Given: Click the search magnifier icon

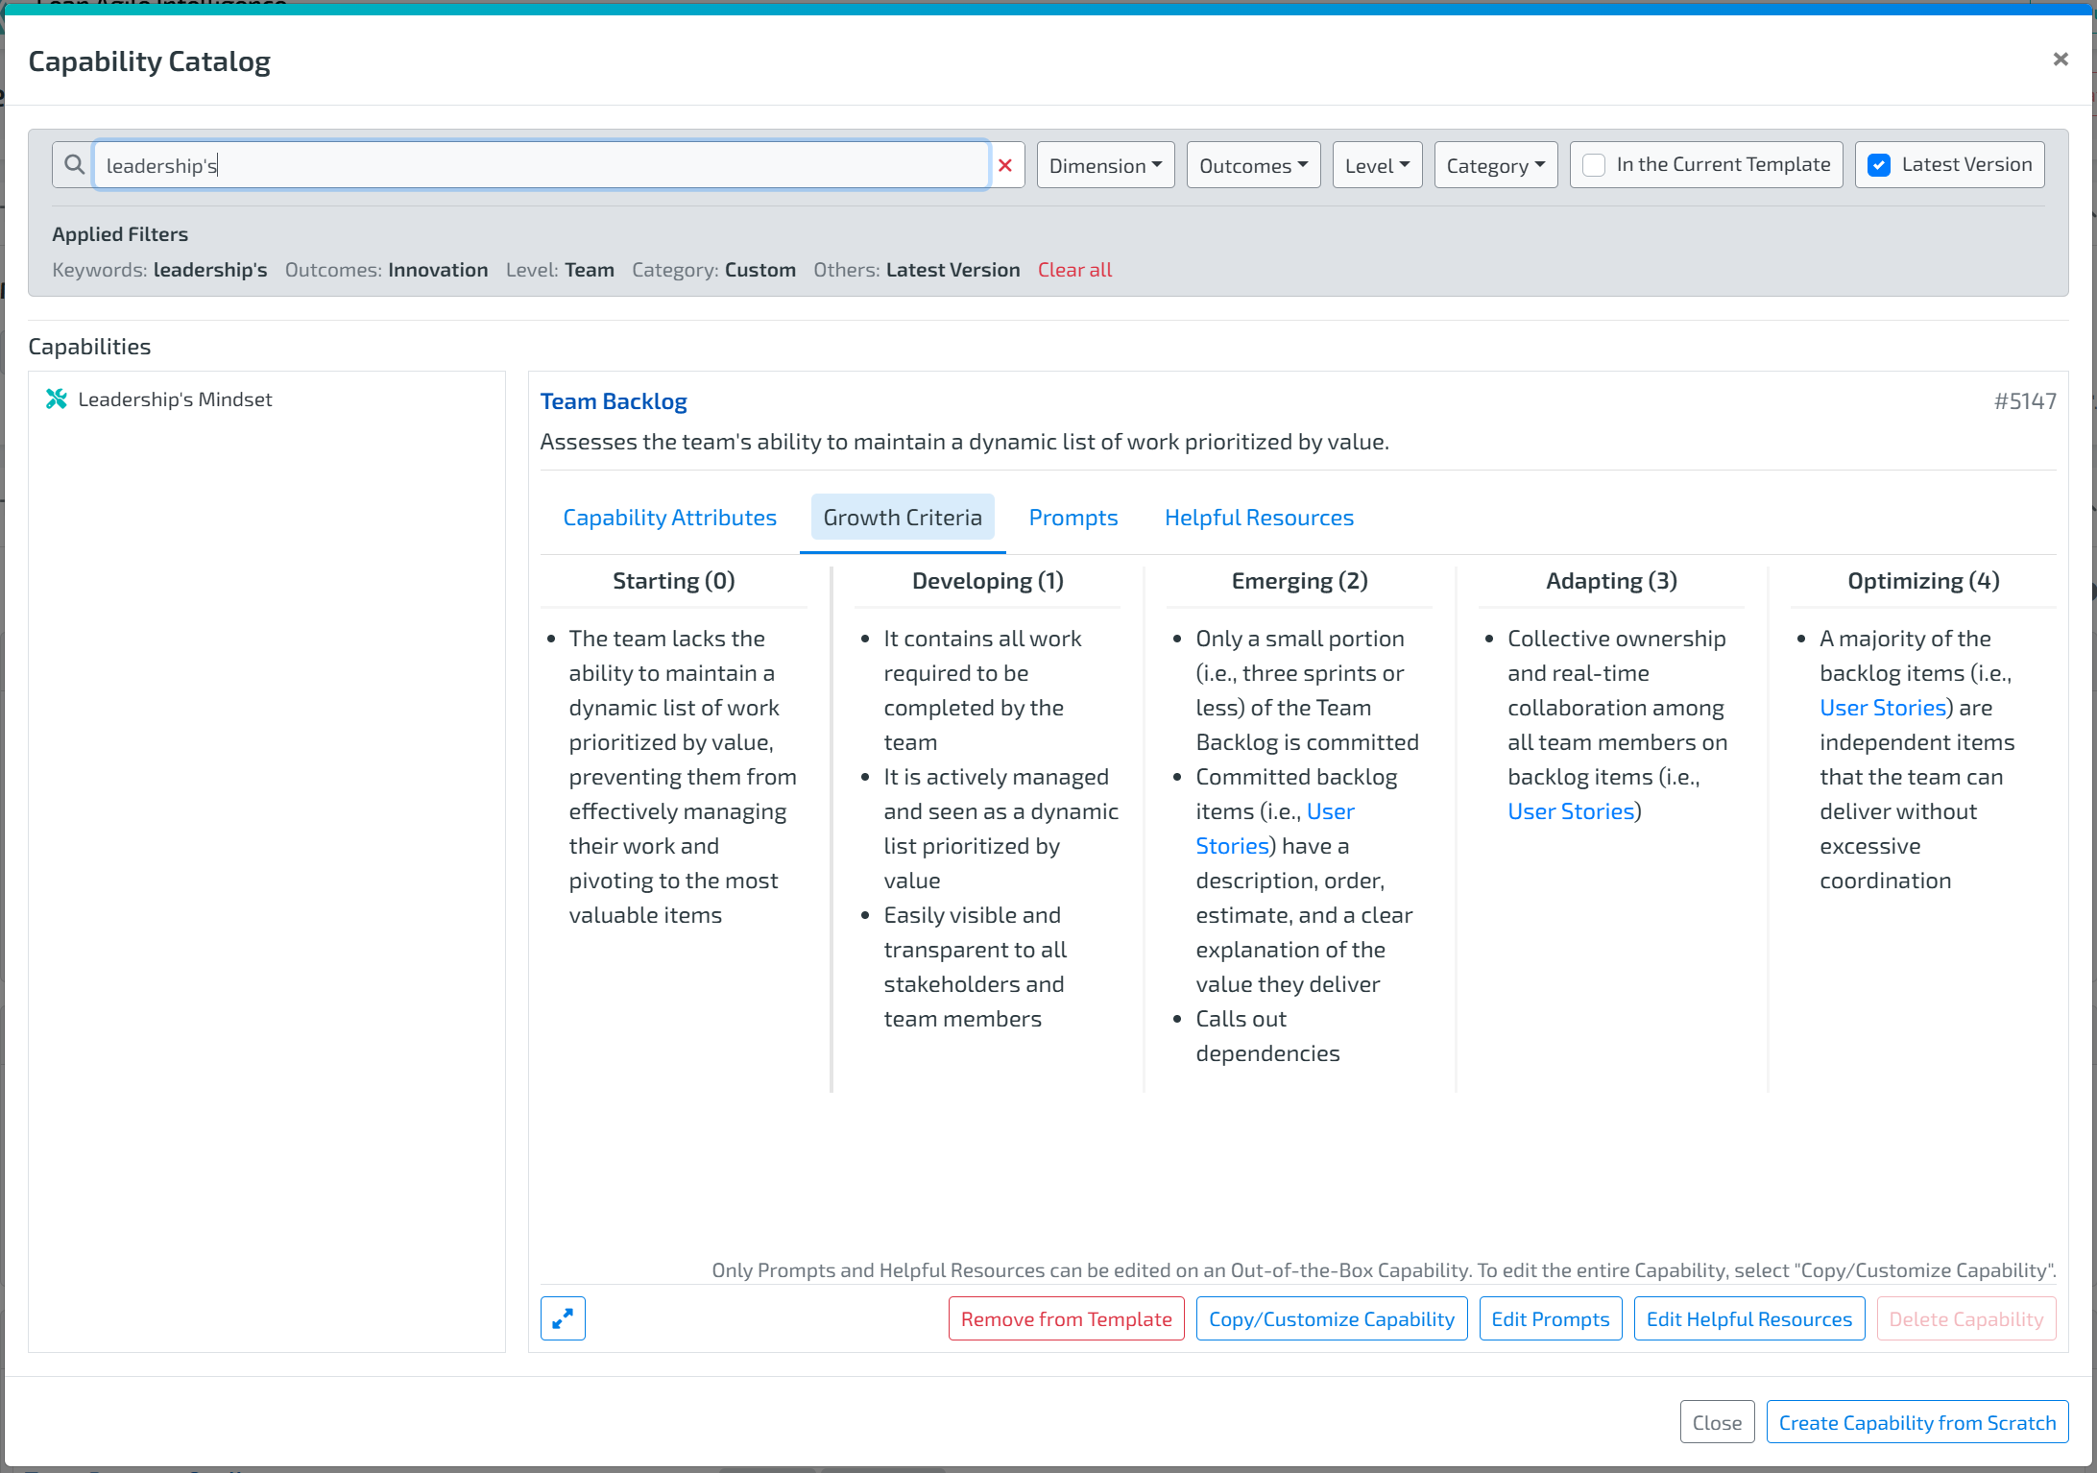Looking at the screenshot, I should (x=74, y=165).
